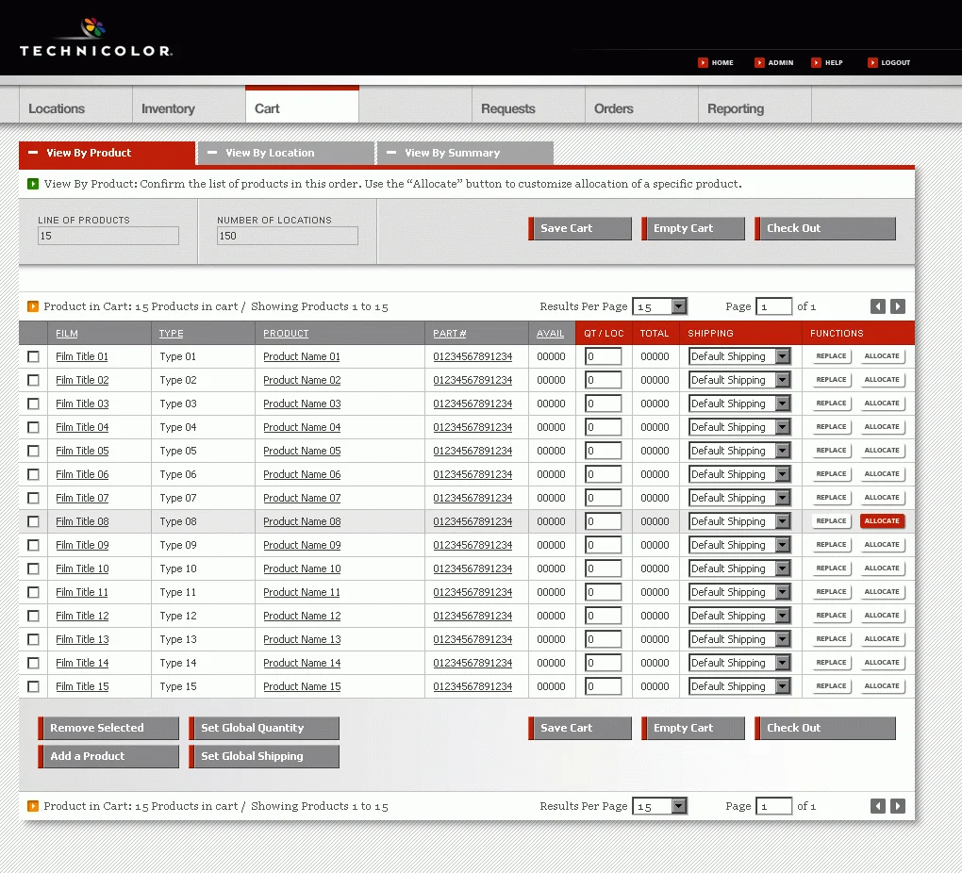Click Add a Product button
This screenshot has width=962, height=873.
point(108,756)
